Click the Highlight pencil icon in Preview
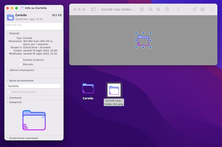The width and height of the screenshot is (222, 147). point(179,9)
